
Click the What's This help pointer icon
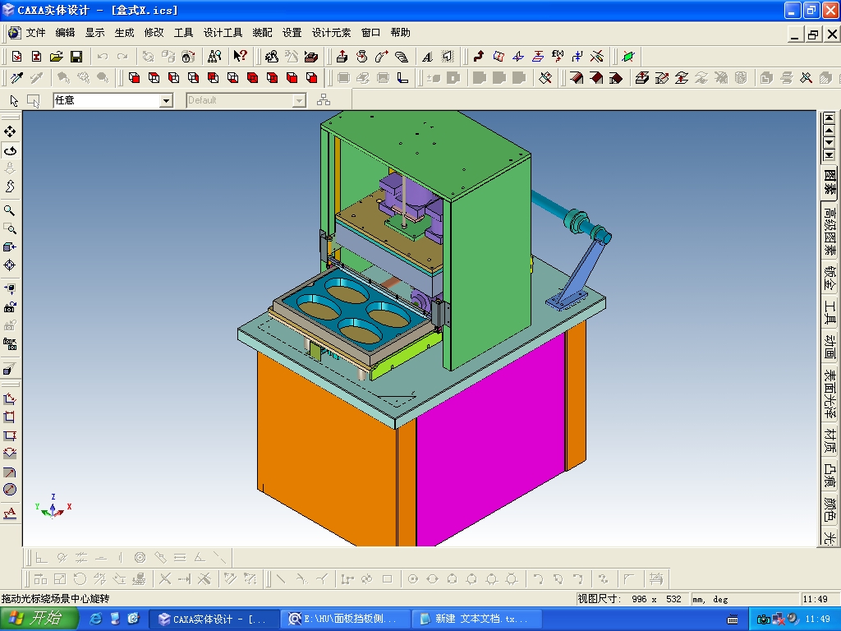[x=240, y=57]
